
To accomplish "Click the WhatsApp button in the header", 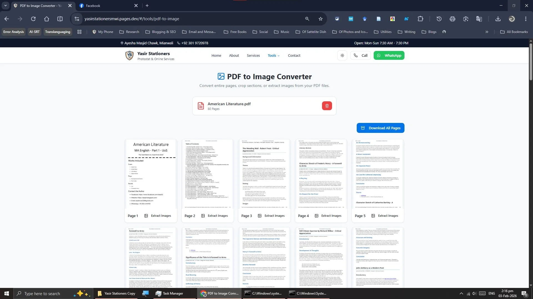I will [x=389, y=55].
